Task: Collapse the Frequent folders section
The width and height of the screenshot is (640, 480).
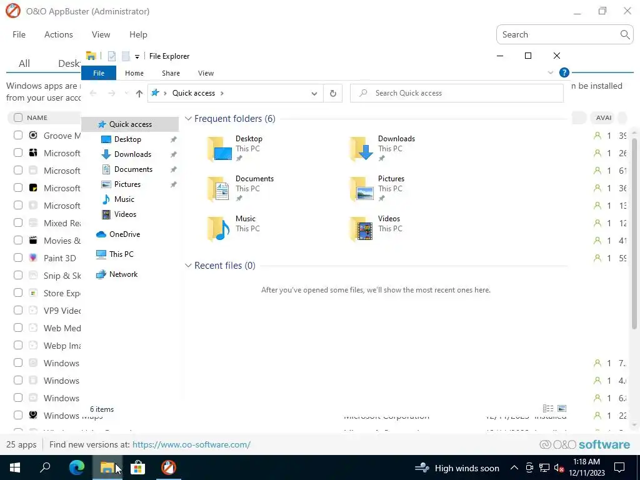Action: [188, 118]
